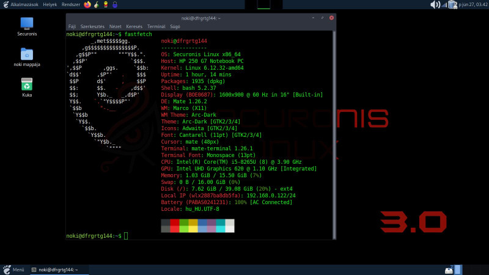This screenshot has height=275, width=489.
Task: Open the Keresés menu in terminal
Action: point(134,26)
